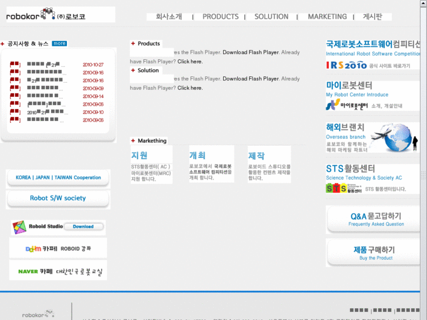Click the blue 'more' button next to 공지사항 & 뉴스
427x320 pixels.
pyautogui.click(x=59, y=43)
